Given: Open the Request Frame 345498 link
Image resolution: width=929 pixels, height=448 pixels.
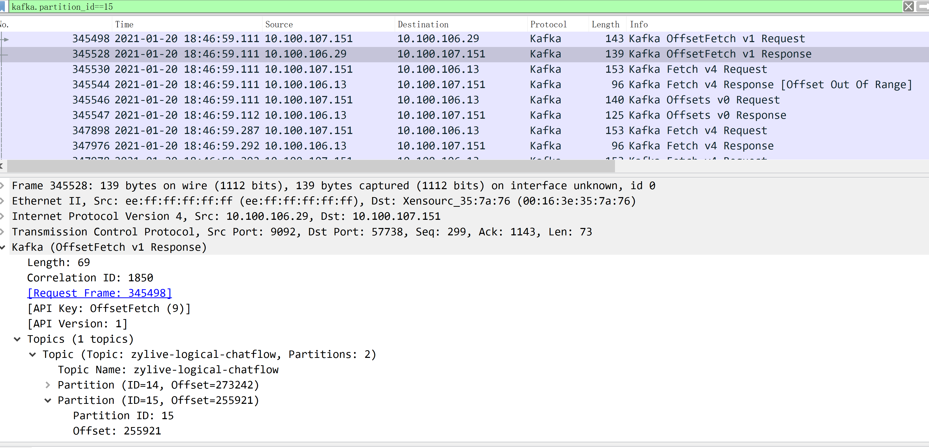Looking at the screenshot, I should click(100, 293).
